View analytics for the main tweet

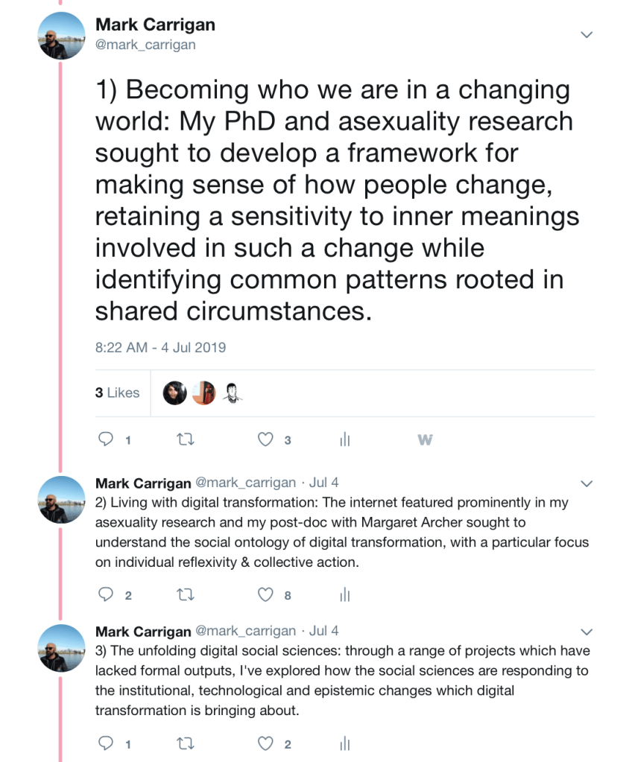[344, 440]
